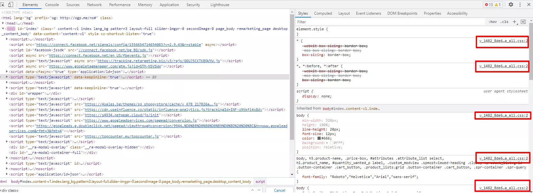
Task: Collapse the body#index element node
Action: click(x=3, y=29)
